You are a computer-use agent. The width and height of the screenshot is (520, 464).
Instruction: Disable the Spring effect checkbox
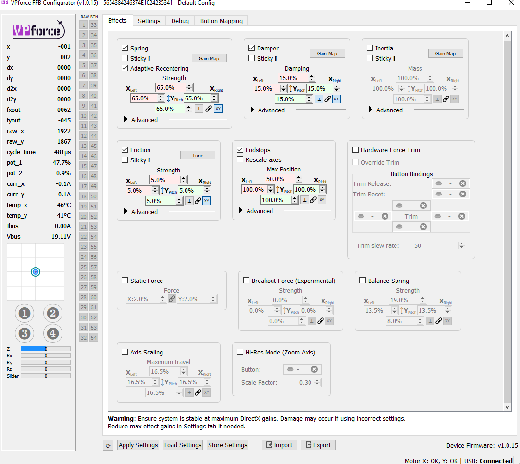(124, 48)
